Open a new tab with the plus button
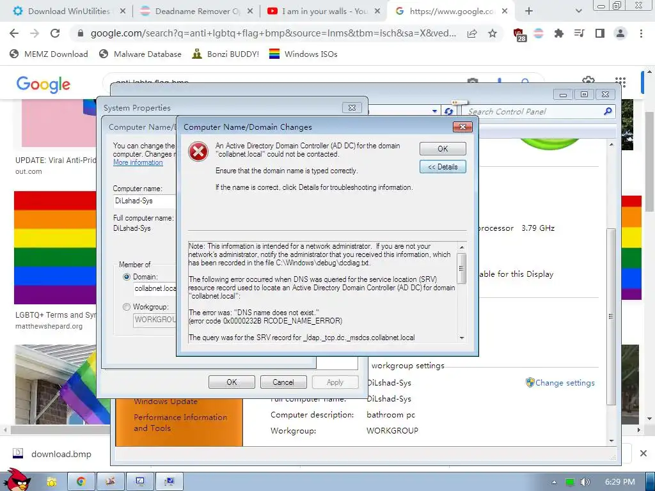This screenshot has height=491, width=655. click(x=529, y=12)
